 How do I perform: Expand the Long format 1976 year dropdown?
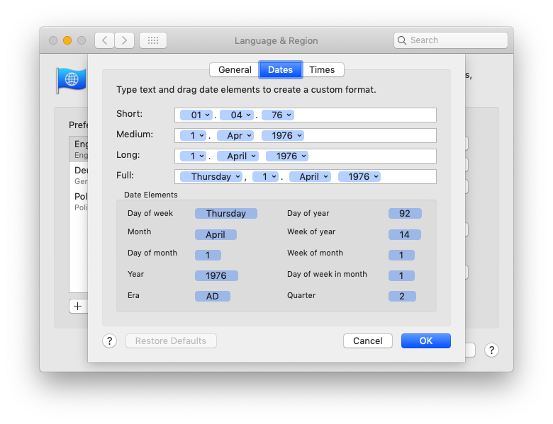(286, 156)
